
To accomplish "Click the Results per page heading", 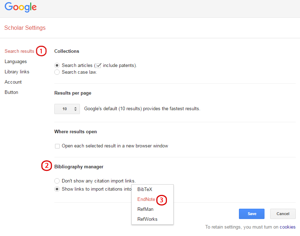I will pos(73,93).
